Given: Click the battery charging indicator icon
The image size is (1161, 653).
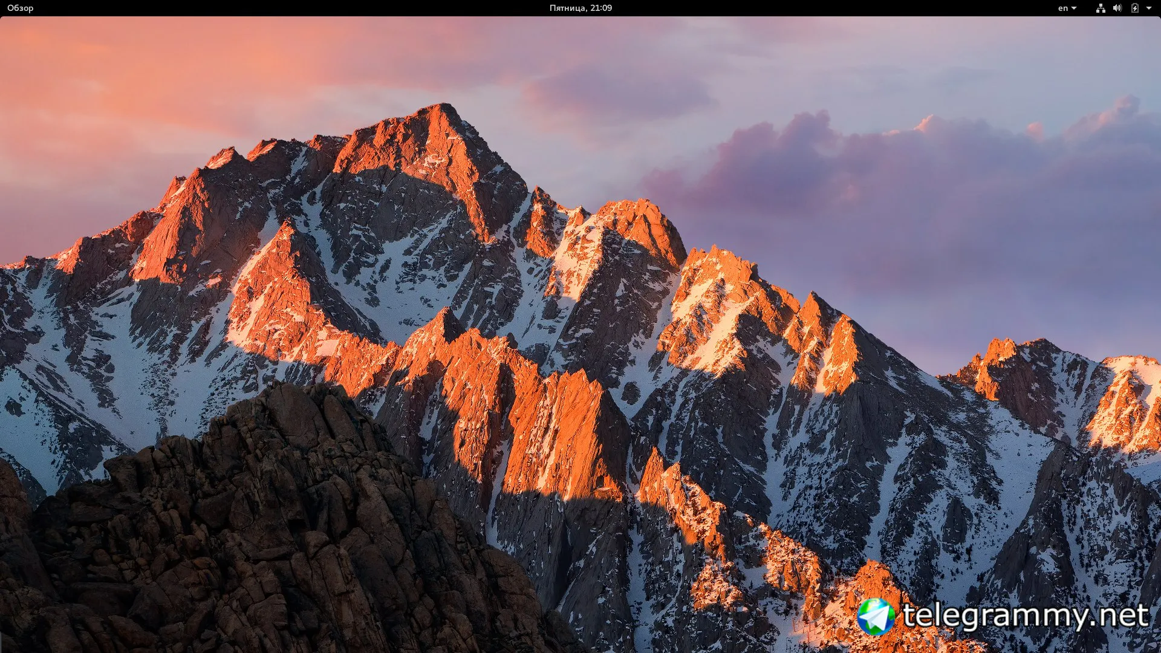Looking at the screenshot, I should (1134, 8).
